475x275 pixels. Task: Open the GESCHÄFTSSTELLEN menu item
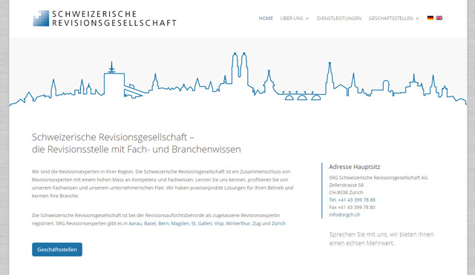point(391,19)
